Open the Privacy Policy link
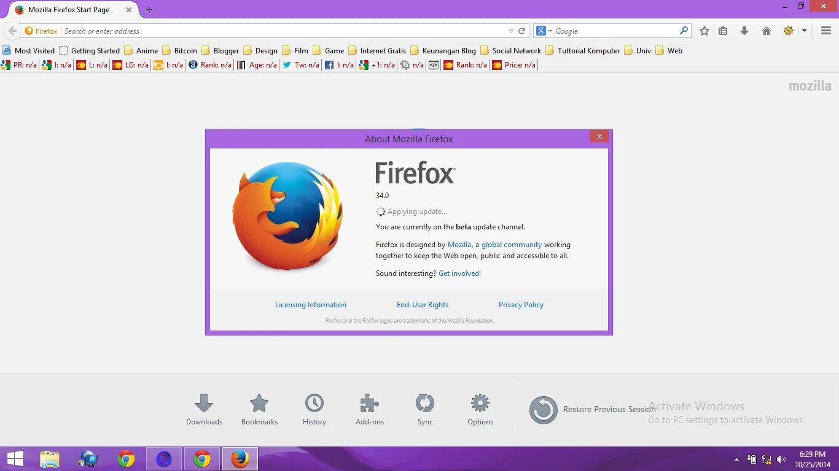The image size is (839, 471). pyautogui.click(x=521, y=305)
